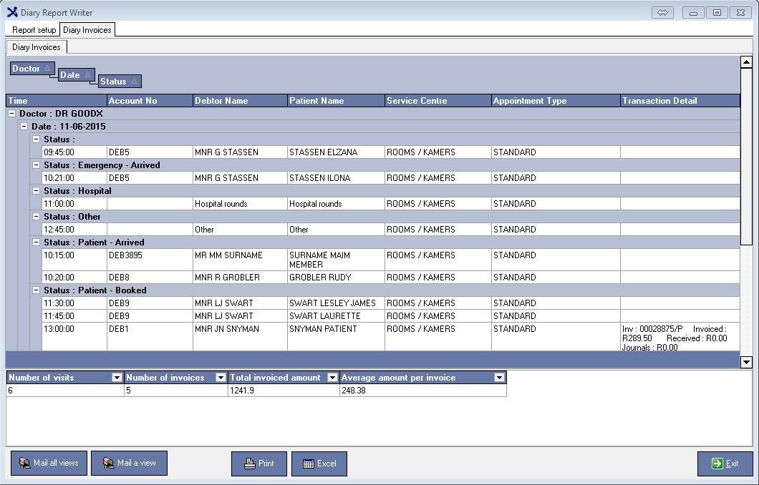Print the diary report
Screen dimensions: 759x485
(258, 464)
